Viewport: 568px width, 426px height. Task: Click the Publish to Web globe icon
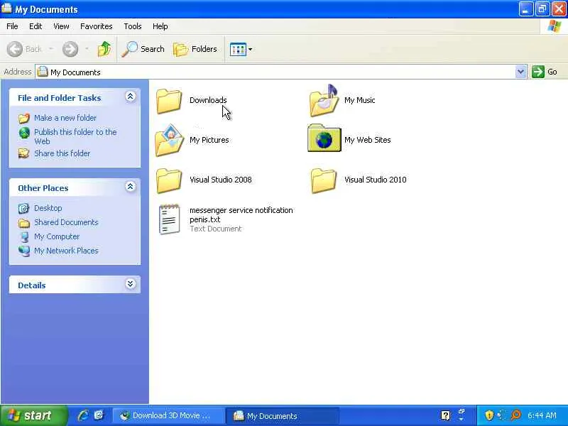click(24, 133)
